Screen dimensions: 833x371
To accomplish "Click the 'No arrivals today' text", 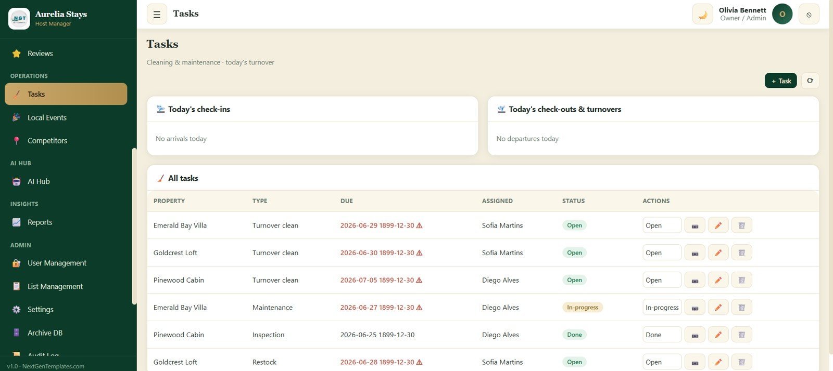I will [181, 139].
